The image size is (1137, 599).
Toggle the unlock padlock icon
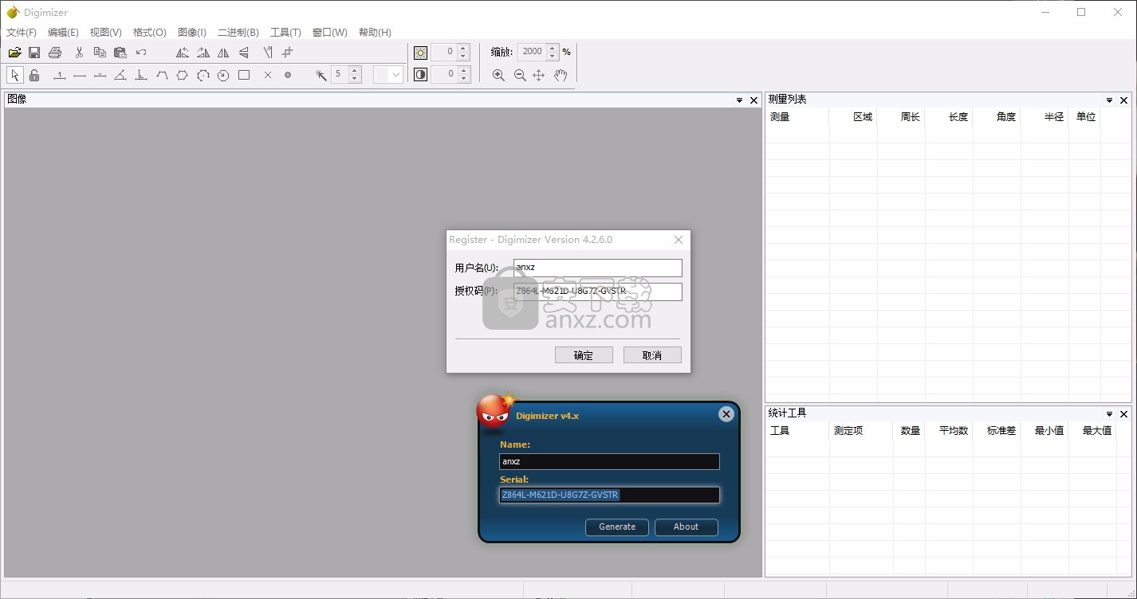pos(34,75)
